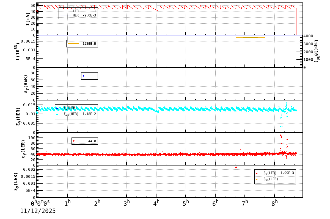Click the LER entry in the current legend
The image size is (330, 219).
point(78,11)
